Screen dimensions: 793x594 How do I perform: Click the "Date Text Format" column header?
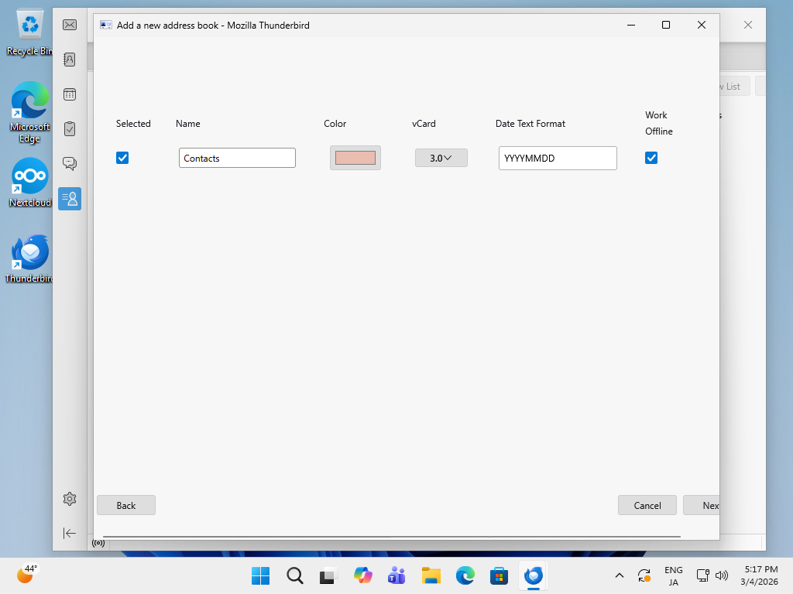click(530, 124)
